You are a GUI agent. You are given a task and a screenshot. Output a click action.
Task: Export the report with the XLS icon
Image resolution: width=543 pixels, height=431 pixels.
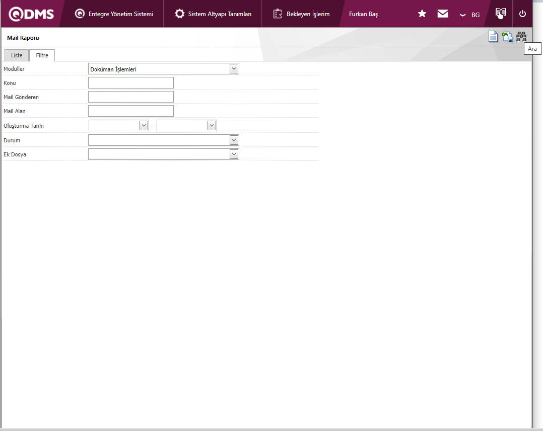(508, 37)
